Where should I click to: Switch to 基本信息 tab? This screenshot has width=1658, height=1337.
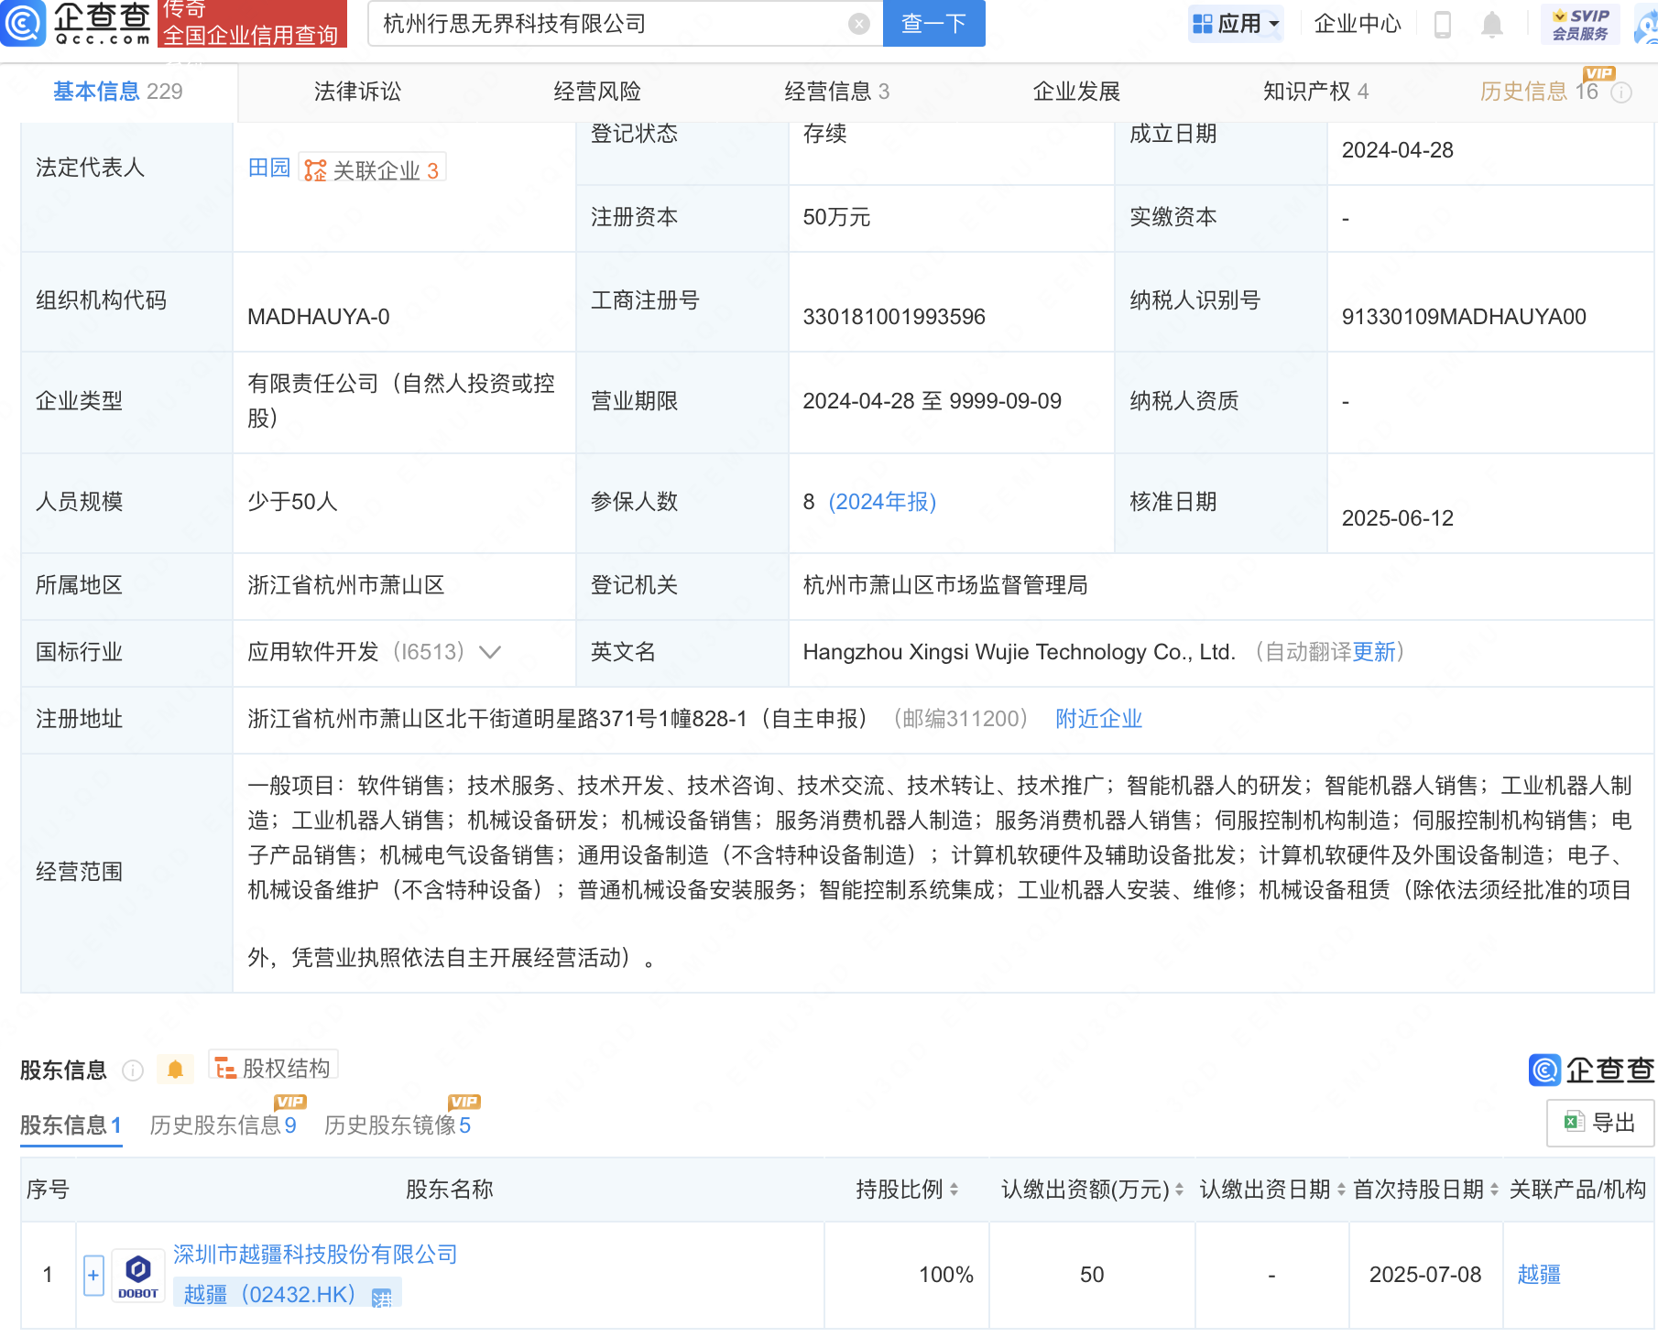(118, 92)
